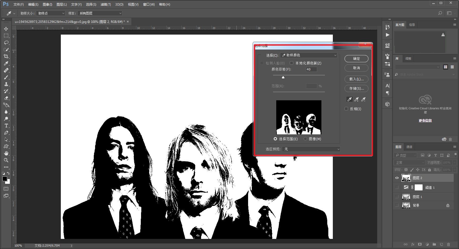Click the add layer style fx icon

(413, 244)
